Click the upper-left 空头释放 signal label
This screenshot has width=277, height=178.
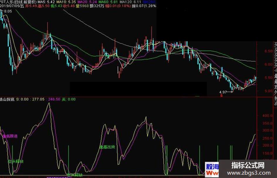[x=16, y=161]
